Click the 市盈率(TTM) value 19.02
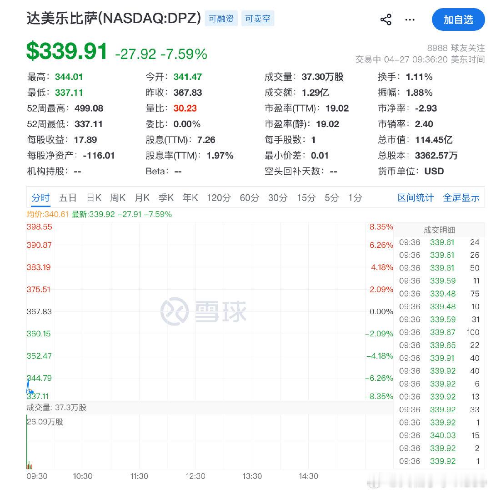 (337, 108)
